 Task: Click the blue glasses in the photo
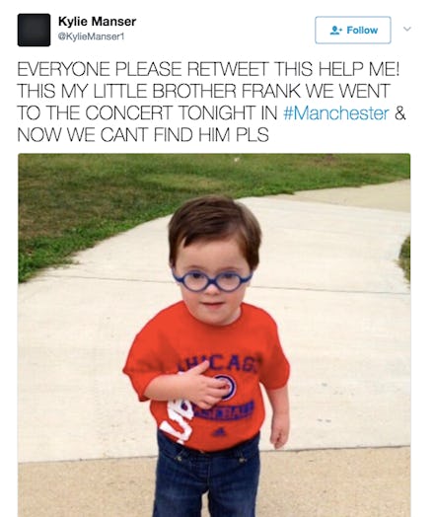pos(212,280)
